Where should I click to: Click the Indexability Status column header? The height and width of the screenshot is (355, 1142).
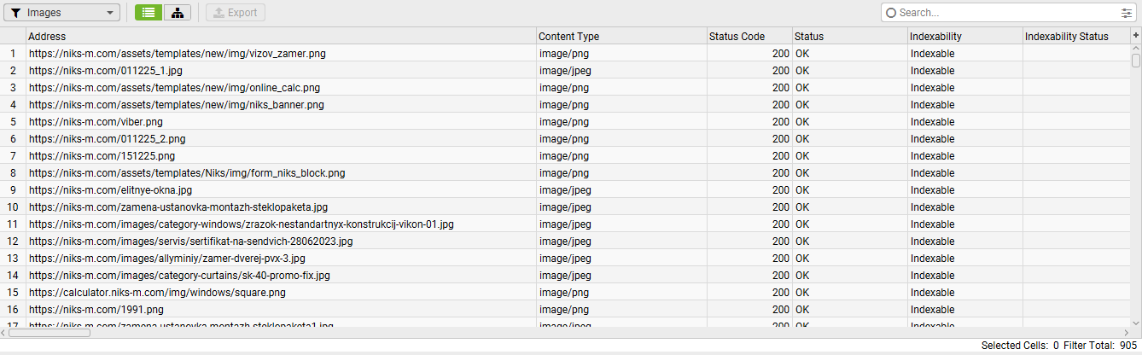click(x=1075, y=36)
